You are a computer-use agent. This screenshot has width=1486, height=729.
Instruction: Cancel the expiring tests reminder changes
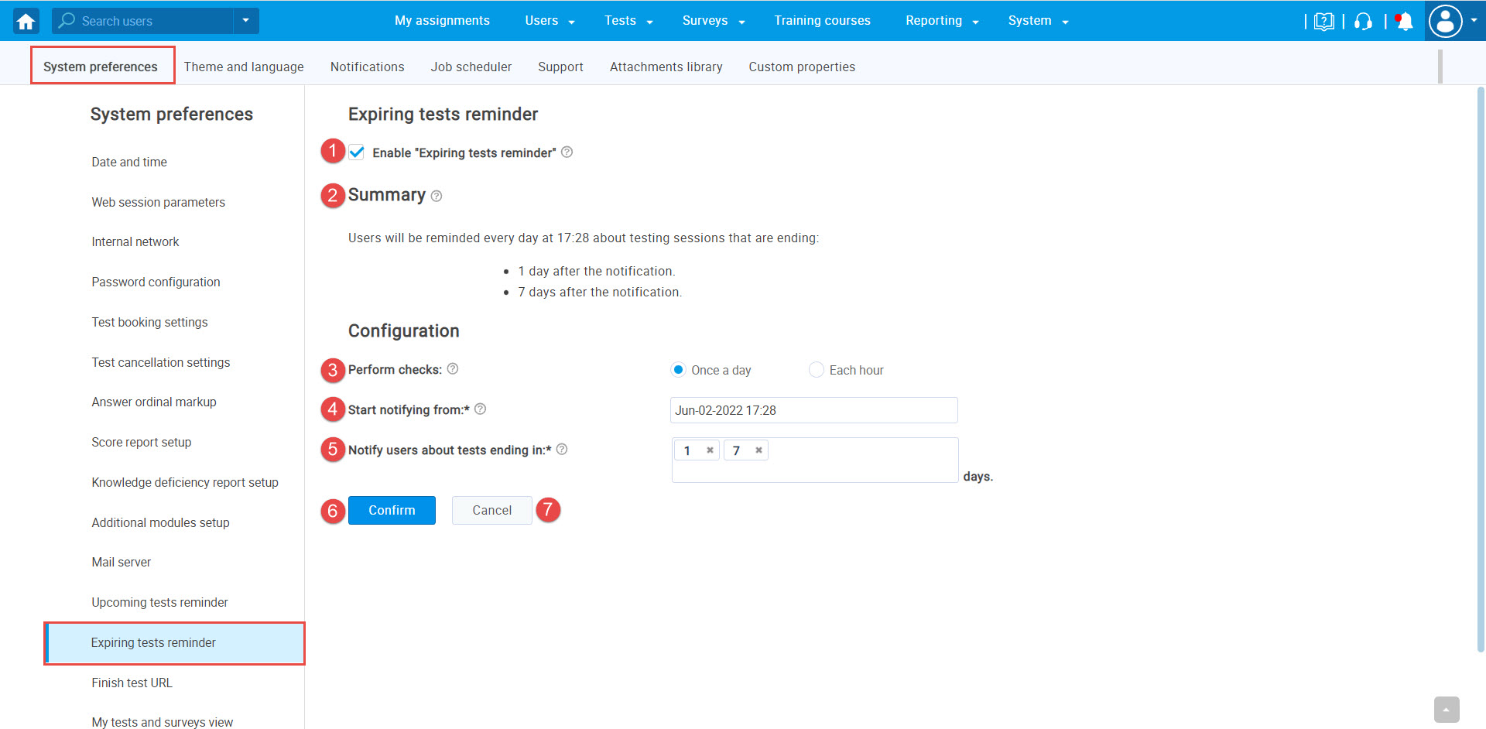(x=491, y=510)
